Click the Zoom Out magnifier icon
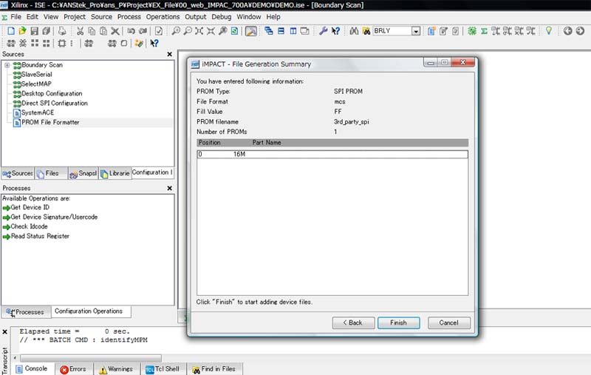Viewport: 591px width, 375px height. pos(188,31)
